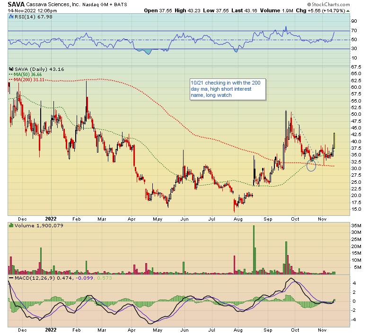Click the 'Low 37.55' value

(216, 10)
